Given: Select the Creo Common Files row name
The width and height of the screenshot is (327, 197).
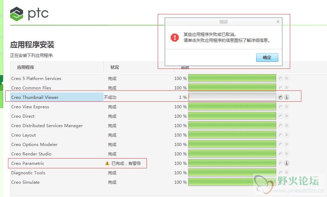Looking at the screenshot, I should tap(31, 88).
